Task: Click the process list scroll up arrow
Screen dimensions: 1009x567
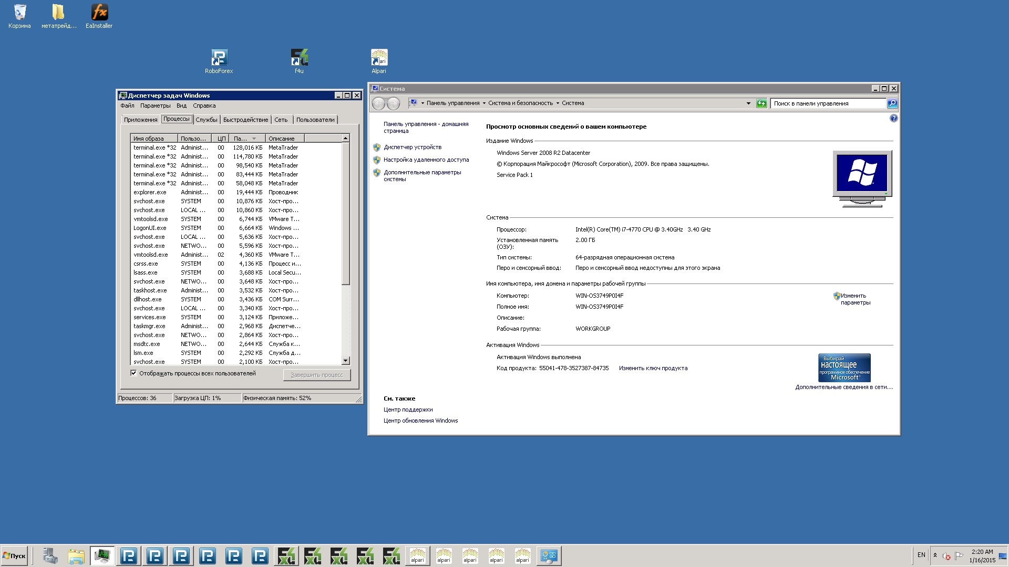Action: [x=345, y=138]
